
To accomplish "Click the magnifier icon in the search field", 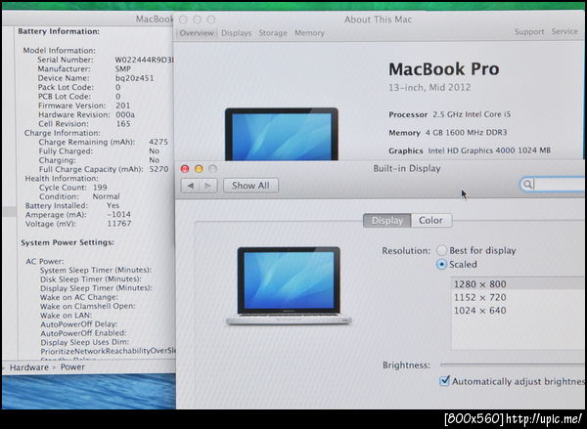I will tap(527, 184).
